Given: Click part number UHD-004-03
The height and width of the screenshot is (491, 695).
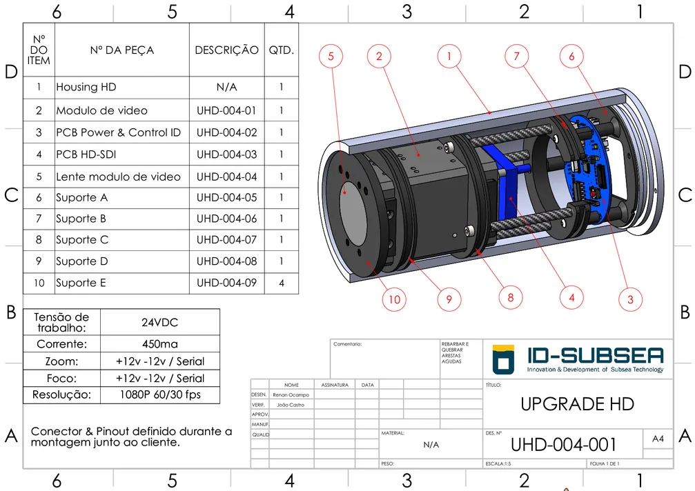Looking at the screenshot, I should (226, 154).
